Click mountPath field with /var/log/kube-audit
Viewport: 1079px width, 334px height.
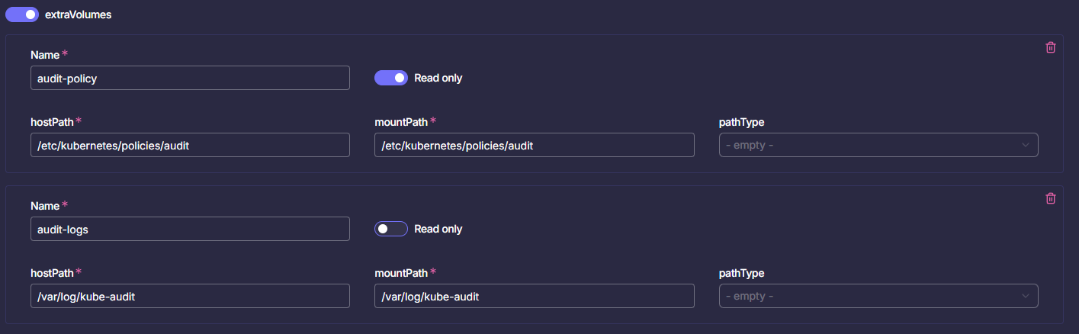click(x=535, y=296)
